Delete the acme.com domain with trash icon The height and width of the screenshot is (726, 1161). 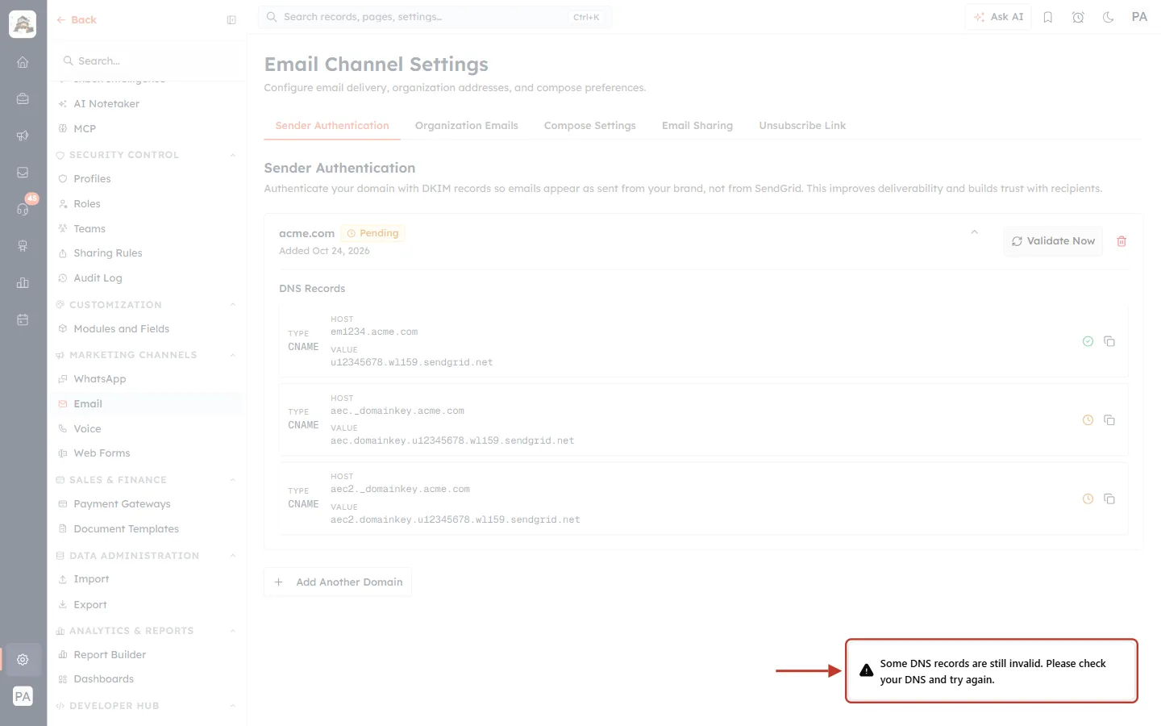click(1121, 241)
